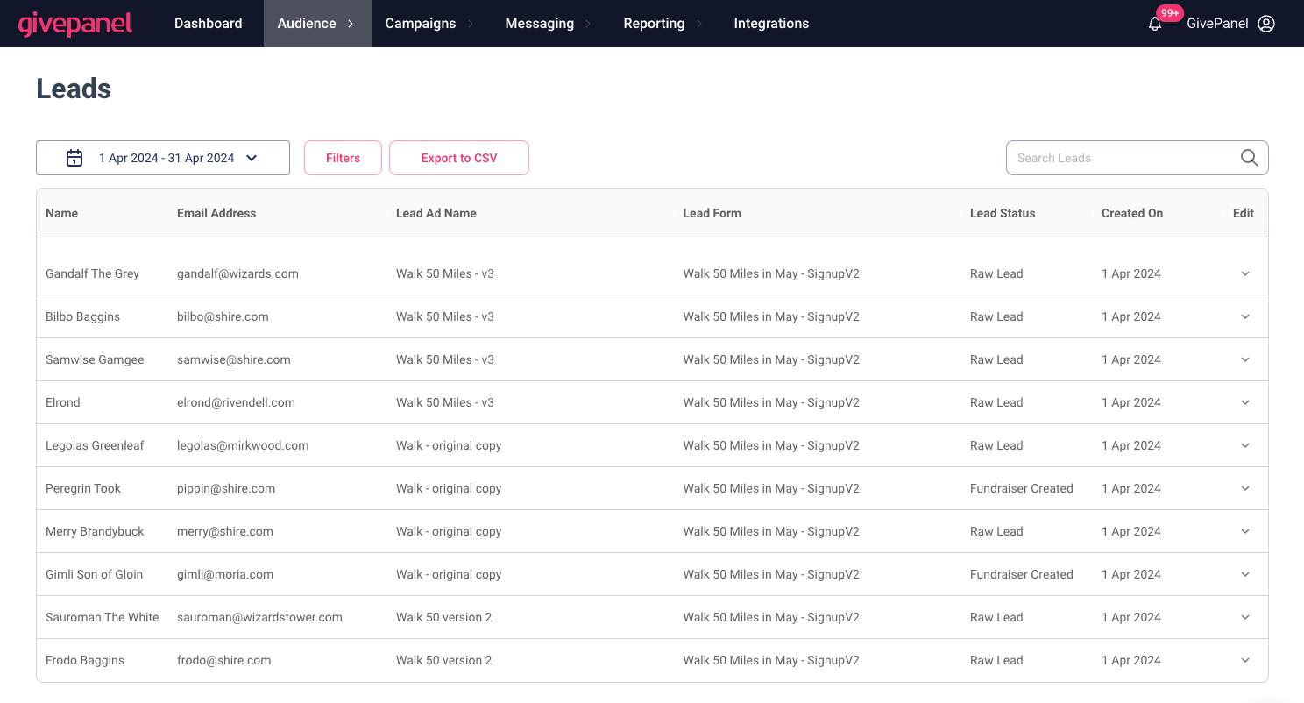The height and width of the screenshot is (703, 1304).
Task: Click the Leads page heading
Action: (74, 89)
